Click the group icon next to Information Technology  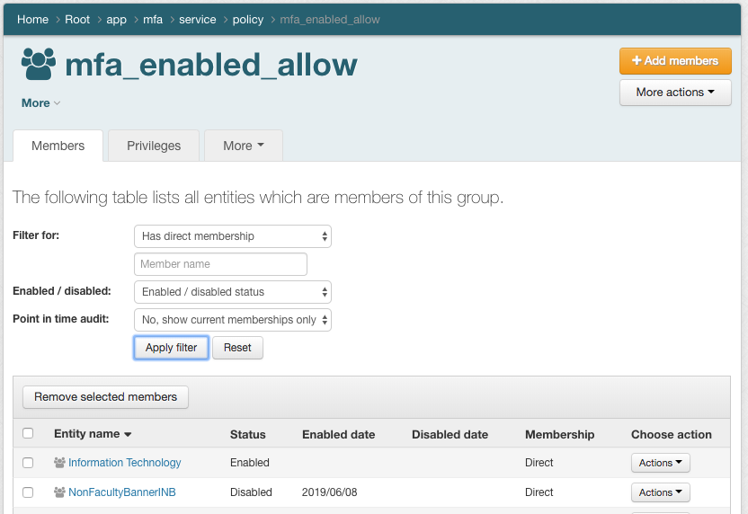click(59, 463)
